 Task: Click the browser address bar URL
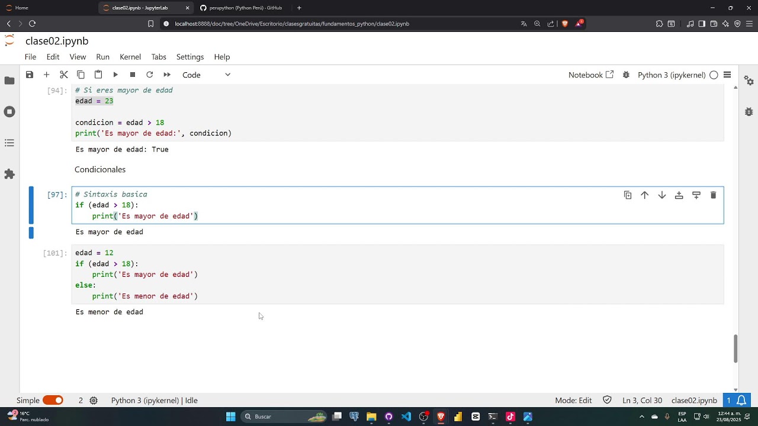292,24
